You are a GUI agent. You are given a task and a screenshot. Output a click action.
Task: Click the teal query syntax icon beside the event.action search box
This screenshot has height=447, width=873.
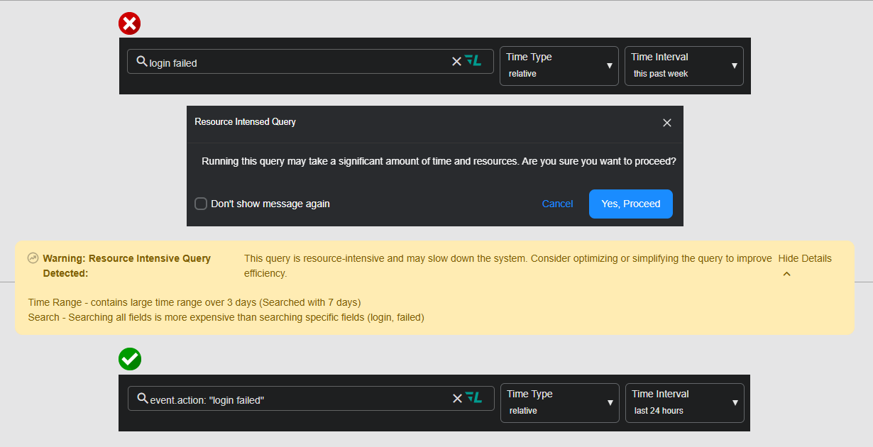point(474,398)
